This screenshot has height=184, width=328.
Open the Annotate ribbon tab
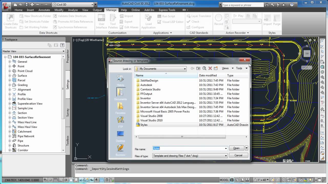coord(44,10)
